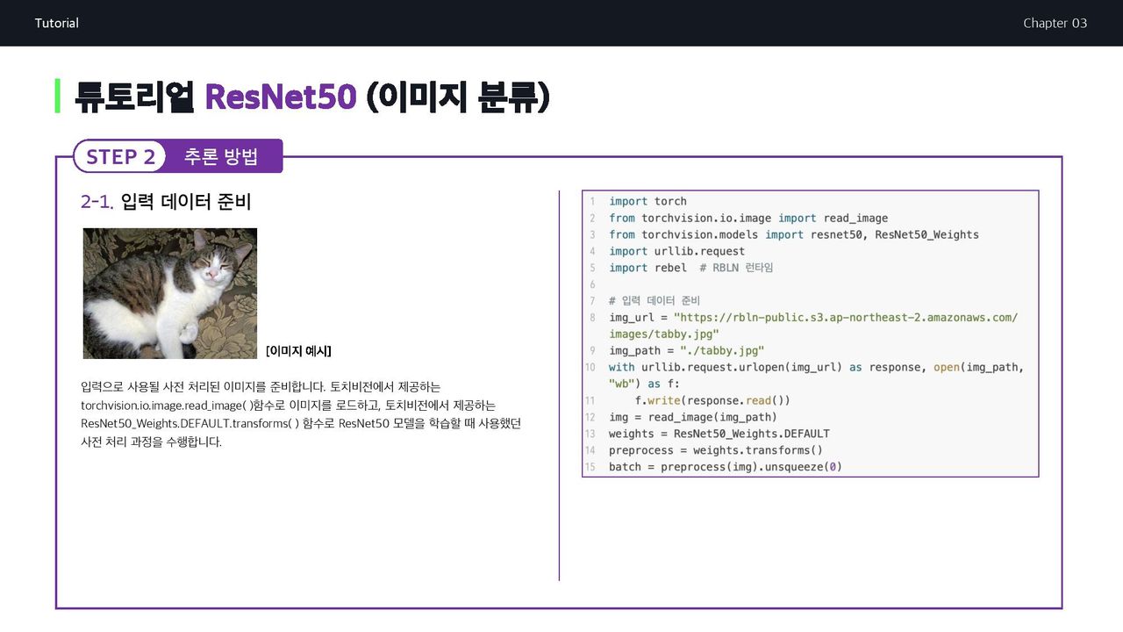Select the 추론 방법 tab label
The width and height of the screenshot is (1123, 632).
[221, 156]
